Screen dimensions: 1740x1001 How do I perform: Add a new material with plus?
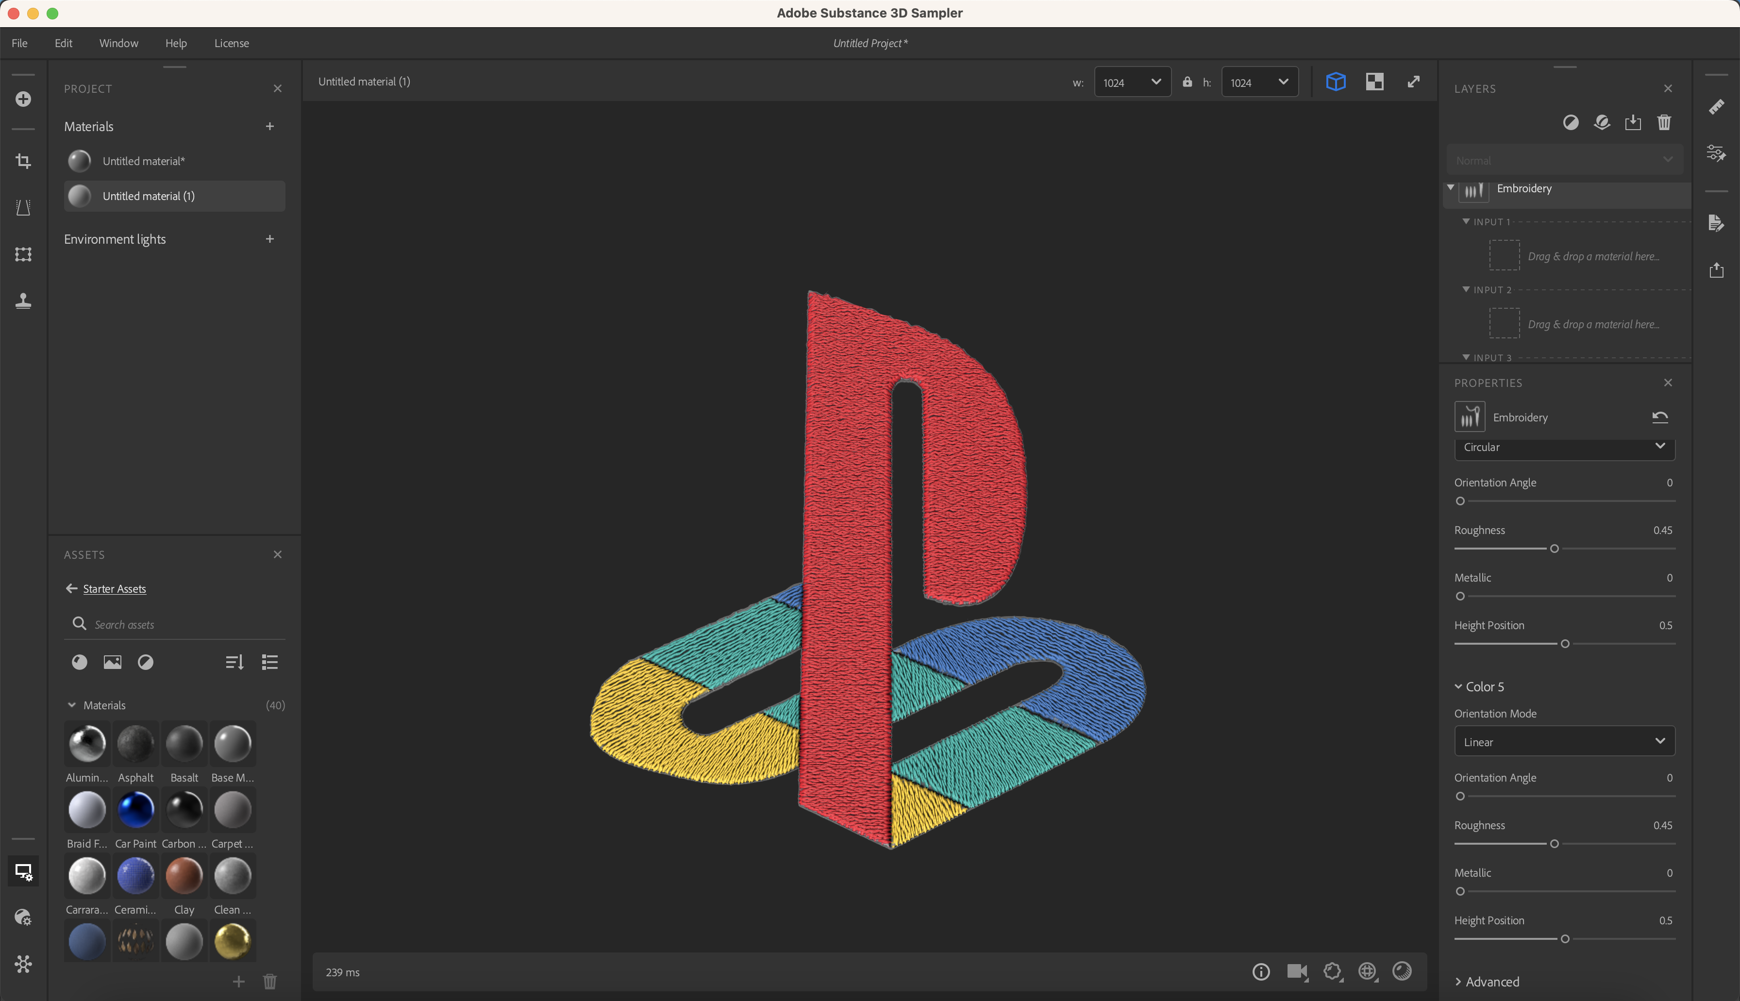(269, 127)
